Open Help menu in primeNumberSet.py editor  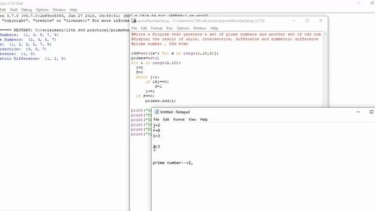214,28
